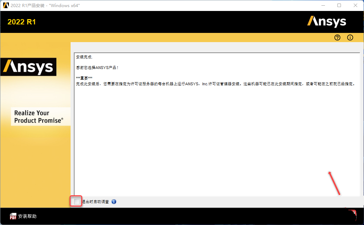This screenshot has height=225, width=364.
Task: Open the PDF installation help icon
Action: (x=13, y=216)
